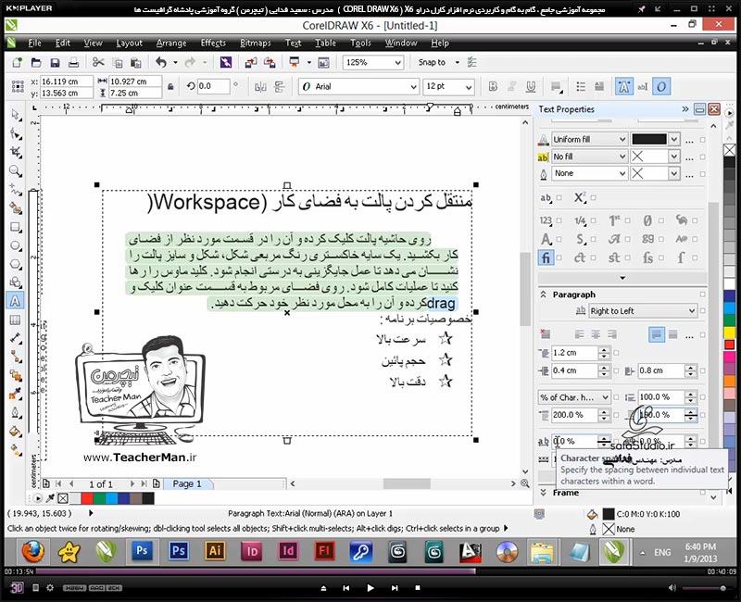Image resolution: width=741 pixels, height=602 pixels.
Task: Switch to the Page 1 tab
Action: click(x=187, y=483)
